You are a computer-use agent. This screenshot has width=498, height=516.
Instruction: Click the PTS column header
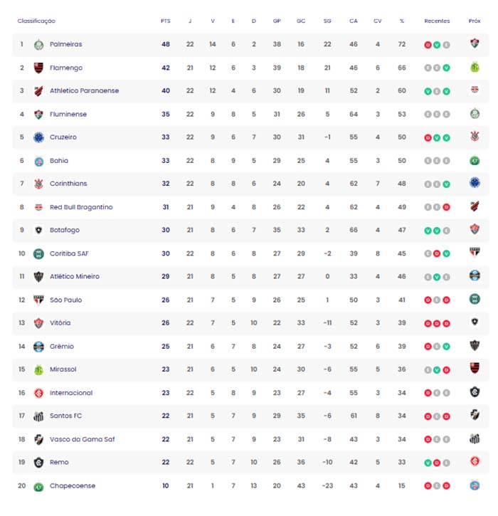(x=166, y=21)
